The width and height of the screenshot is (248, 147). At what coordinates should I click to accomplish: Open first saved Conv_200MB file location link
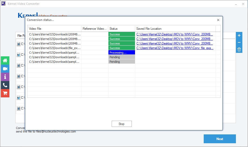pyautogui.click(x=174, y=34)
